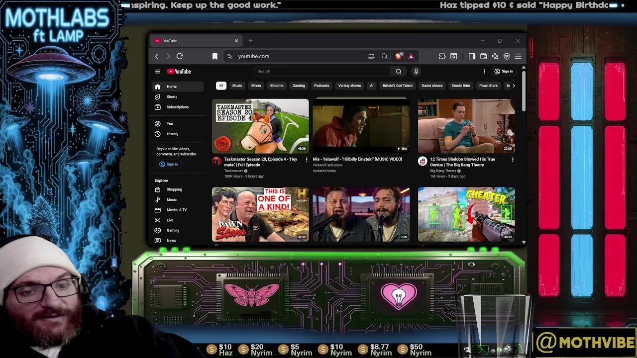Open Brave Rewards triangle icon
The width and height of the screenshot is (637, 358).
tap(411, 56)
